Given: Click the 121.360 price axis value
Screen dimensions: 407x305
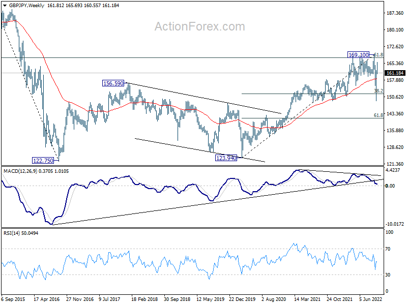Looking at the screenshot, I should pyautogui.click(x=395, y=164).
